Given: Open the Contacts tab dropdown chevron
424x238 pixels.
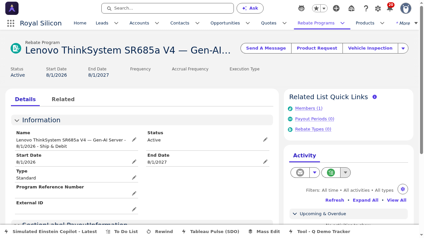Looking at the screenshot, I should 197,23.
